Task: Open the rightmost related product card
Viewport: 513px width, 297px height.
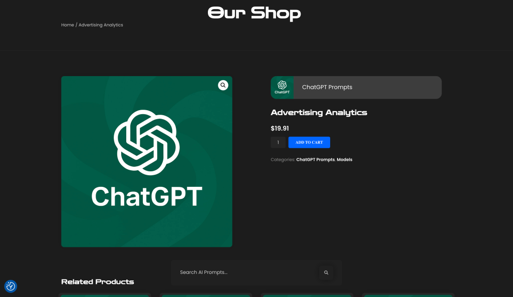Action: [408, 295]
